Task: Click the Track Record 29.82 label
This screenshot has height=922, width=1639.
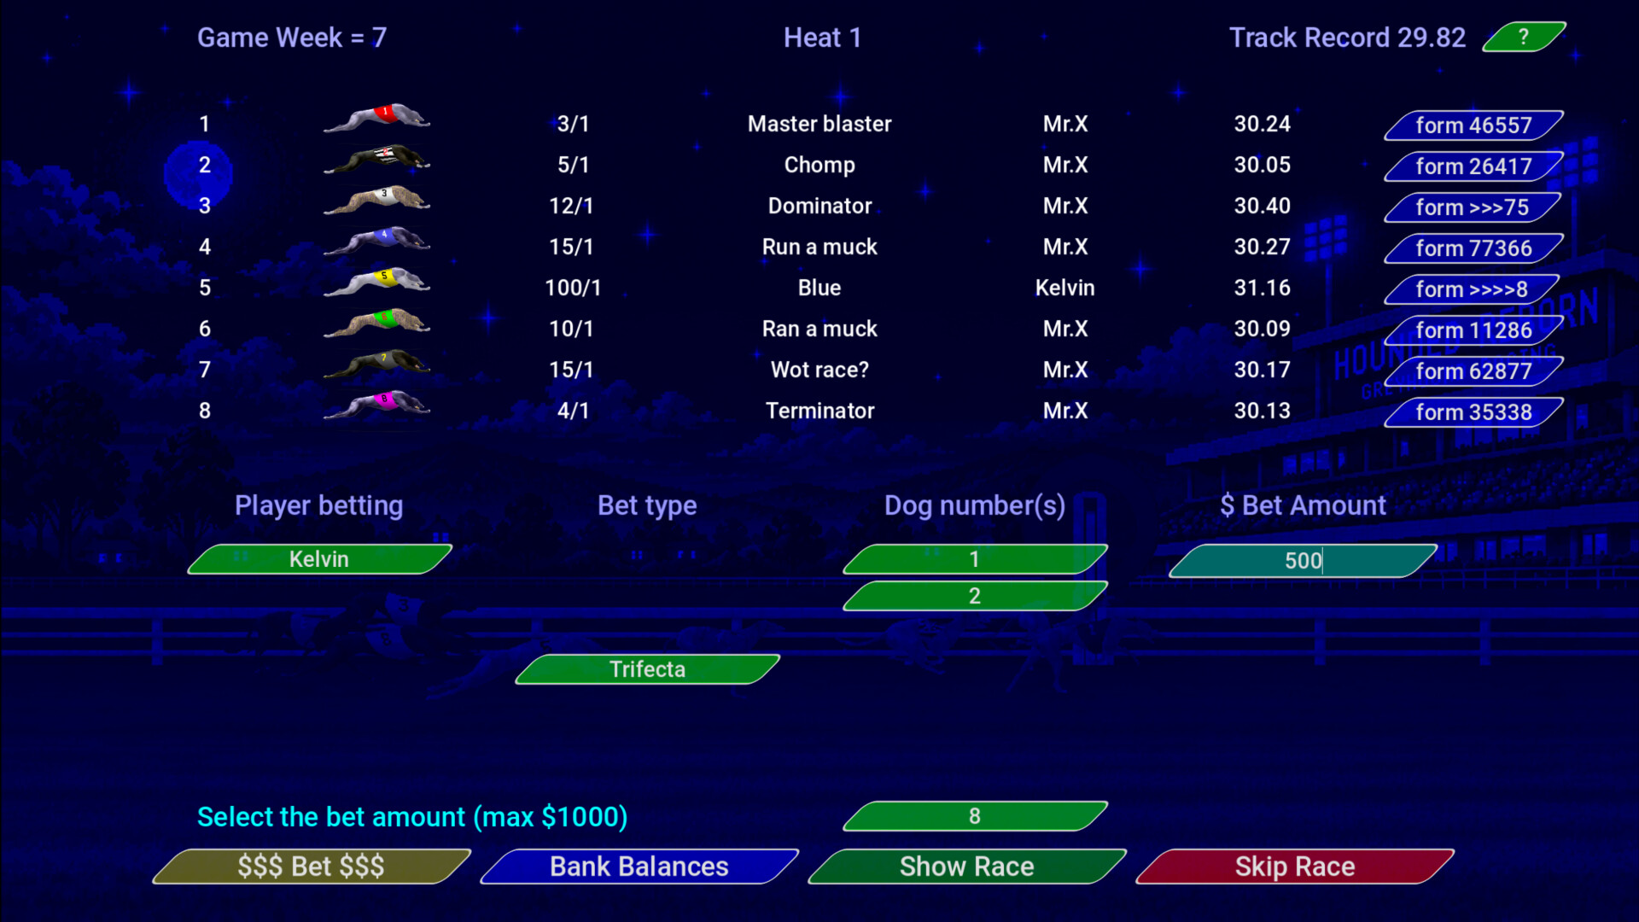Action: pos(1347,38)
